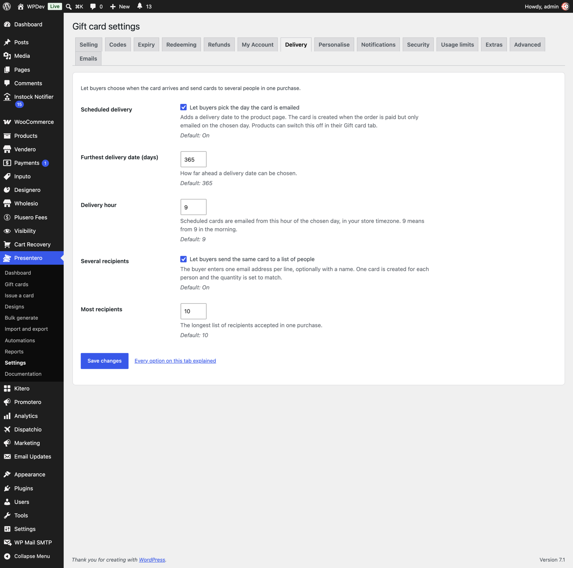Open the notifications bell icon

tap(140, 6)
